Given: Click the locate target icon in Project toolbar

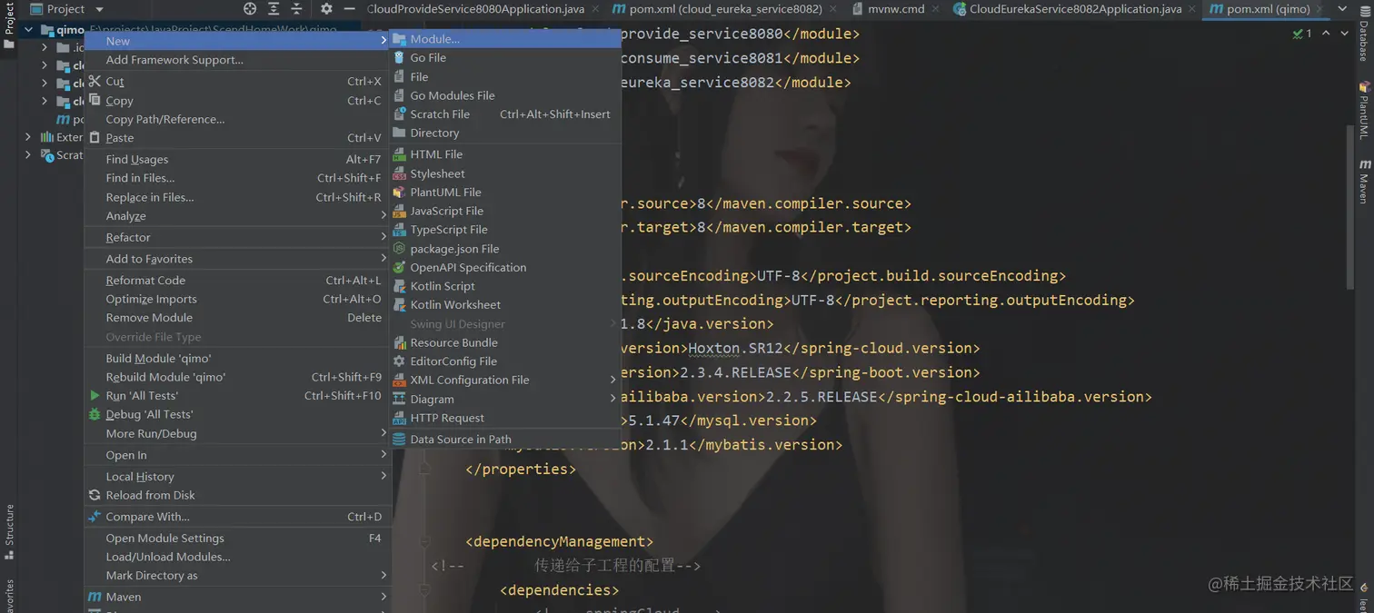Looking at the screenshot, I should (x=250, y=9).
